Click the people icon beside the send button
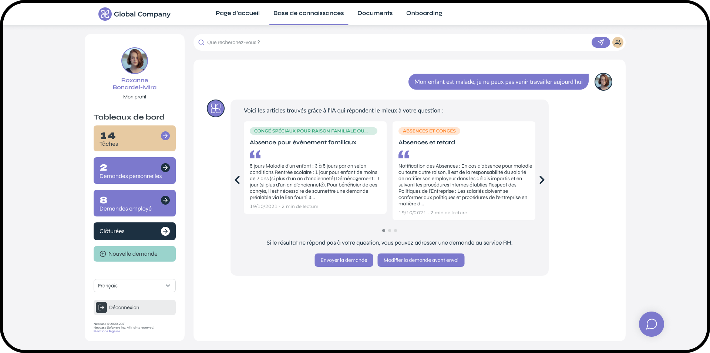 [618, 43]
